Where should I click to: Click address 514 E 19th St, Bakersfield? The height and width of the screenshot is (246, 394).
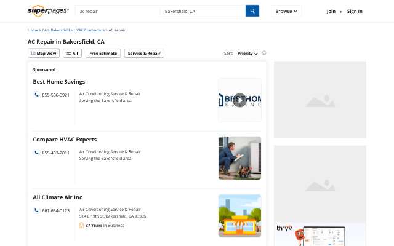coord(113,216)
